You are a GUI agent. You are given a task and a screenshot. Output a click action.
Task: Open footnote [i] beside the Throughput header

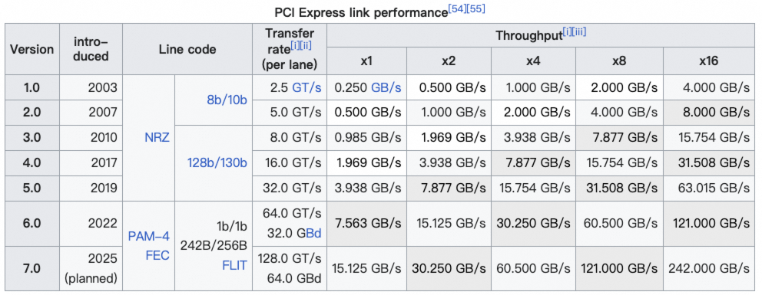(567, 32)
